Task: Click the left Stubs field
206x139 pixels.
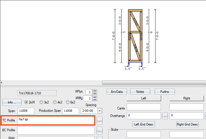Action: [144, 134]
